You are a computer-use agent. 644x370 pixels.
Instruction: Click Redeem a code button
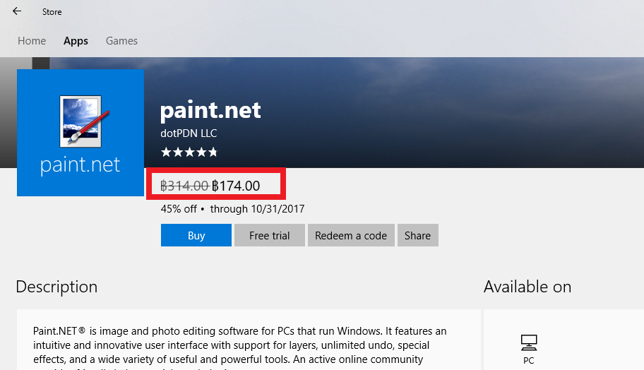(351, 235)
